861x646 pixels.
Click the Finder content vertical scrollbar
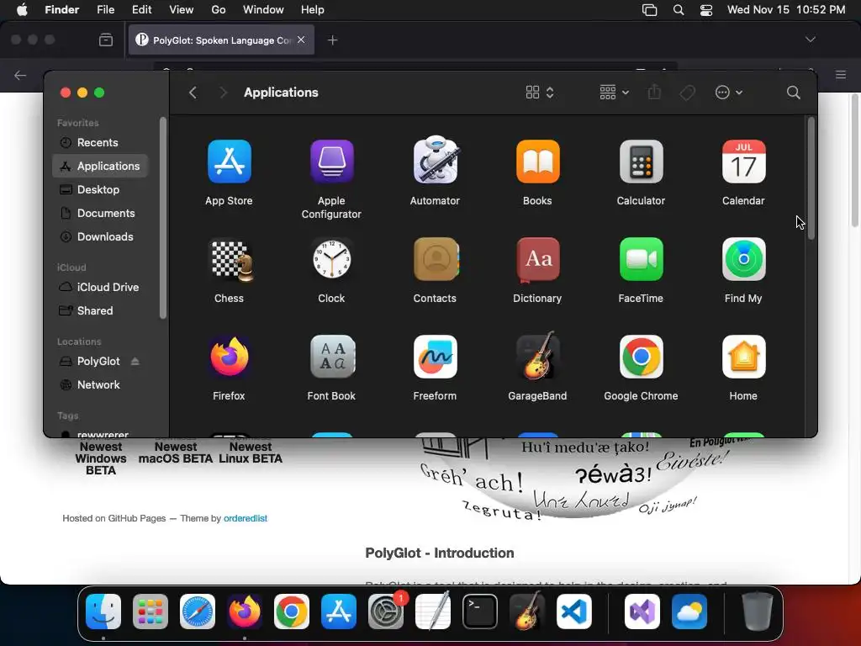click(x=811, y=178)
